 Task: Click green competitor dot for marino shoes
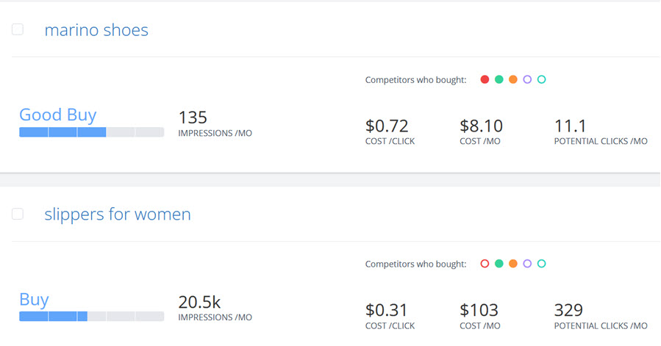point(499,79)
